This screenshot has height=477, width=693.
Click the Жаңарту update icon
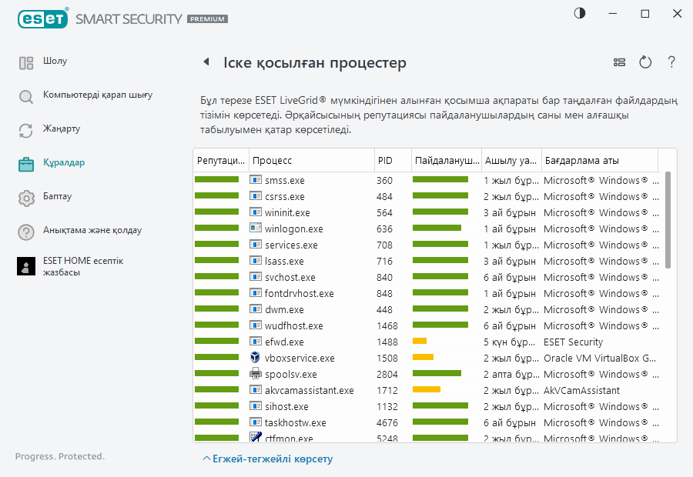(26, 130)
